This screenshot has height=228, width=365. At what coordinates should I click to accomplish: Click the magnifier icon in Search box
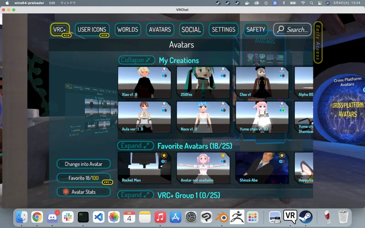pos(281,29)
